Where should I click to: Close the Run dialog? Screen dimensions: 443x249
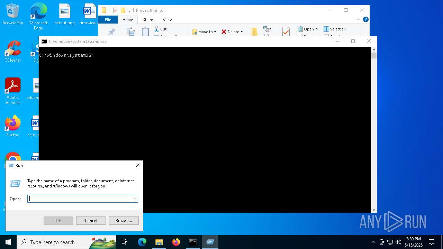tap(138, 166)
